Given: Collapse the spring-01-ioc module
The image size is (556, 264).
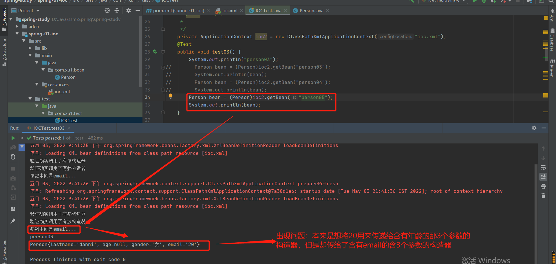Looking at the screenshot, I should click(17, 34).
